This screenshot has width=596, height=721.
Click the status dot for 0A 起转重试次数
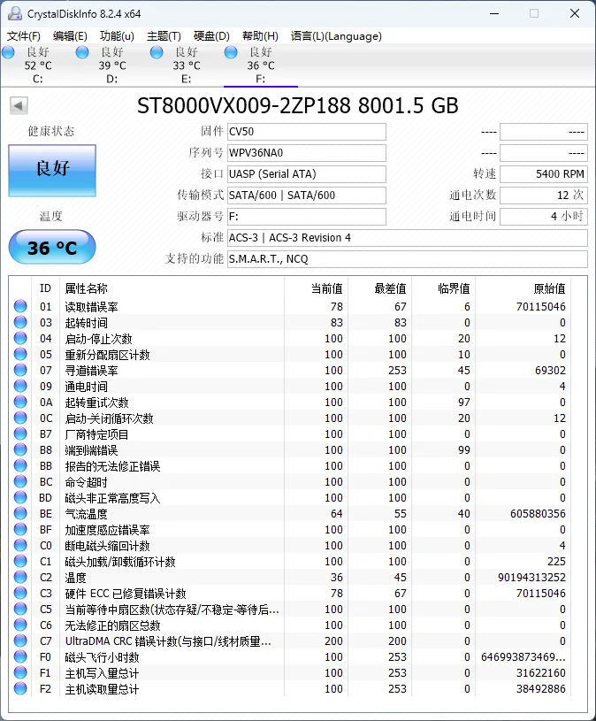[20, 402]
